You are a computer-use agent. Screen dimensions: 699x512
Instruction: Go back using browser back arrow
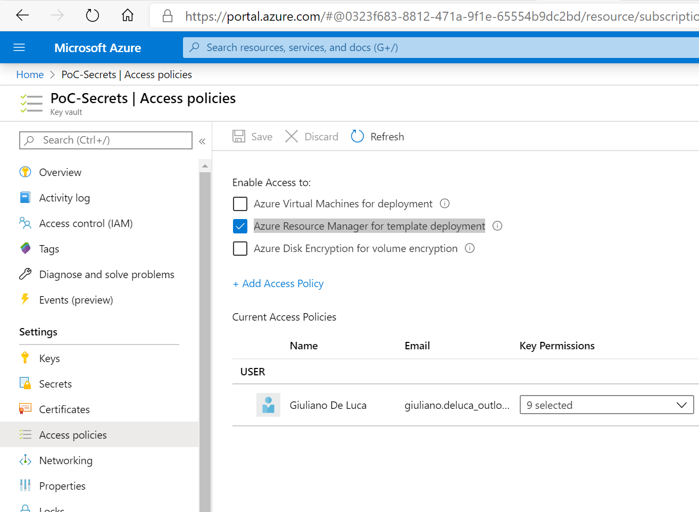[22, 15]
